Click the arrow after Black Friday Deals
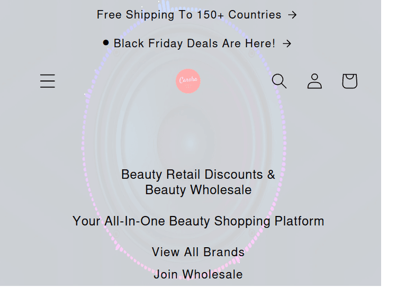397x298 pixels. pyautogui.click(x=287, y=44)
